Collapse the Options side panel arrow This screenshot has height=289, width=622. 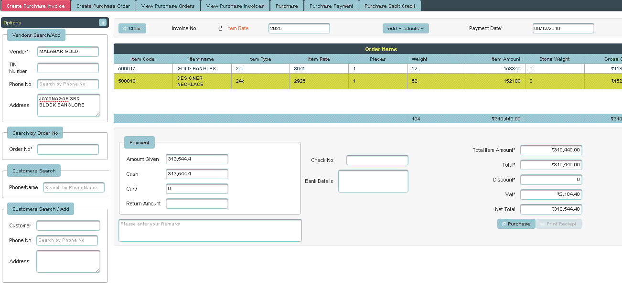(103, 22)
